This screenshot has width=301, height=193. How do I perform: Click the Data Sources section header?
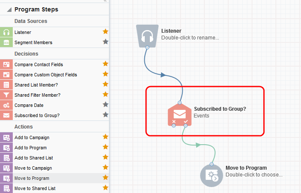[x=31, y=21]
